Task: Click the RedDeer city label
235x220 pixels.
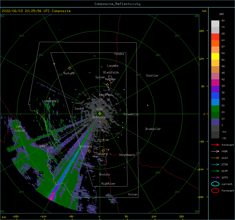Action: point(111,79)
